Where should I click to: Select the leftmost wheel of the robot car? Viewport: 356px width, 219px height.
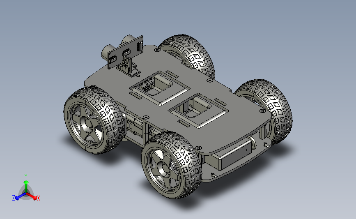click(94, 120)
